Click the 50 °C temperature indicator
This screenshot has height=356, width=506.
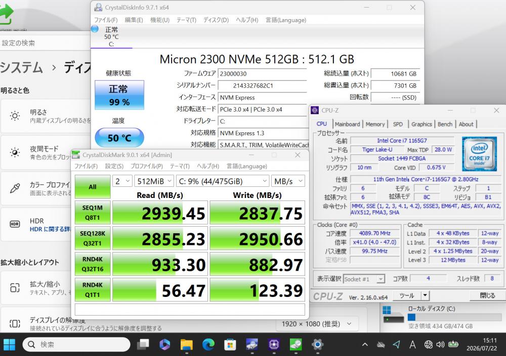(119, 138)
